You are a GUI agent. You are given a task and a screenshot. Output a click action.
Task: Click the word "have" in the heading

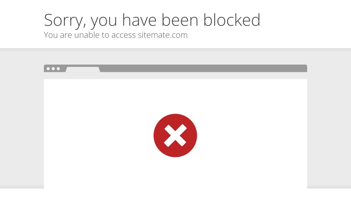pos(139,20)
